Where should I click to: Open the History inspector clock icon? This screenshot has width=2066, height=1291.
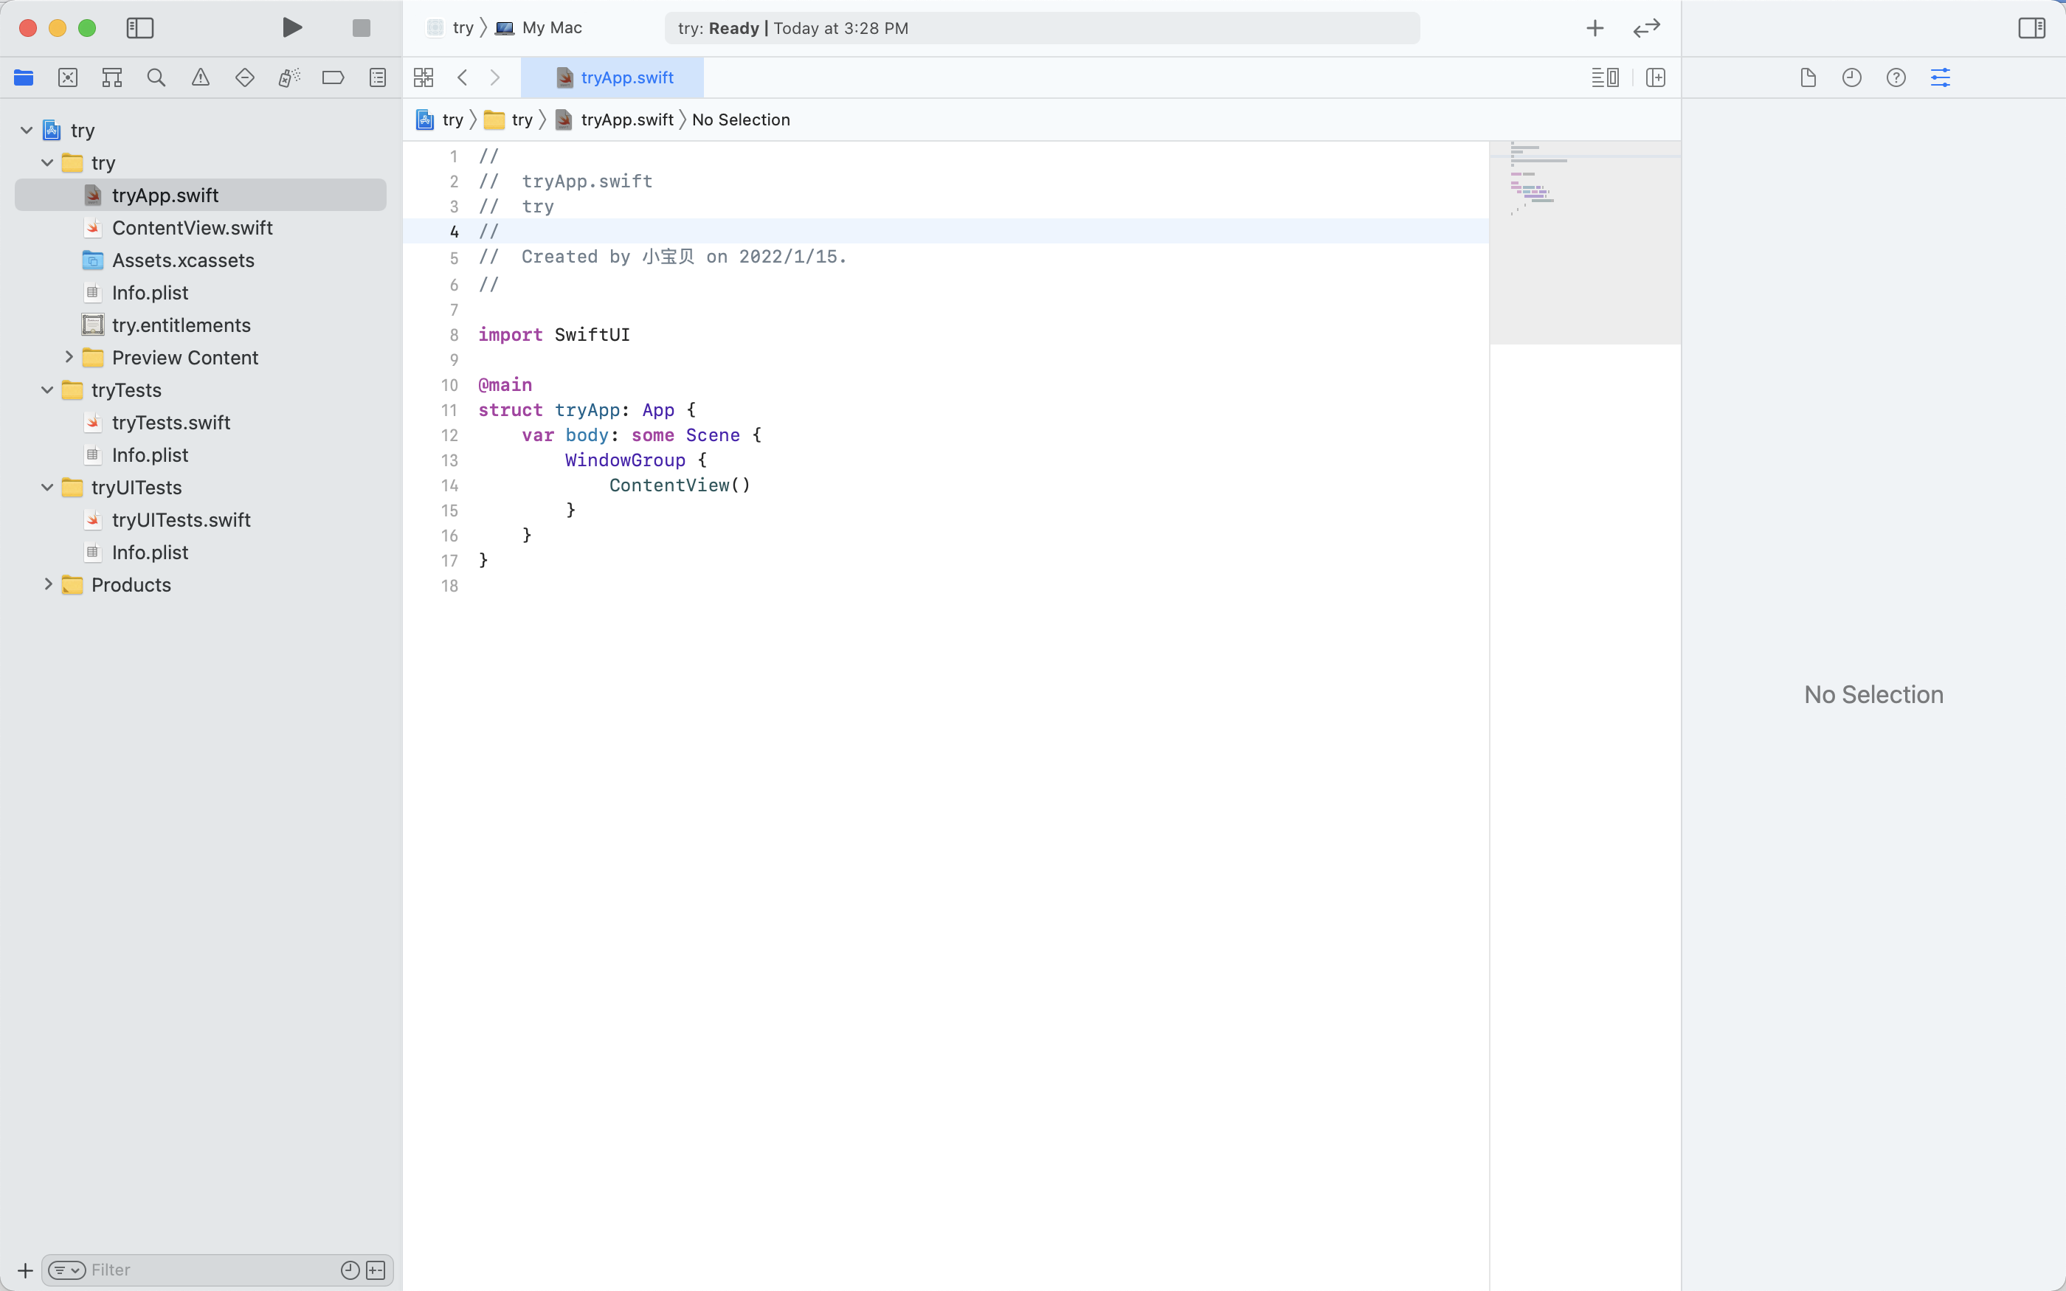click(1852, 77)
